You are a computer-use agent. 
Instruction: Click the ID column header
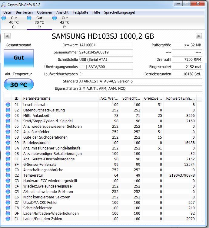(16, 98)
